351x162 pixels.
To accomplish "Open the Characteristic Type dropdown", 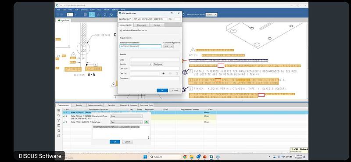I will click(126, 116).
